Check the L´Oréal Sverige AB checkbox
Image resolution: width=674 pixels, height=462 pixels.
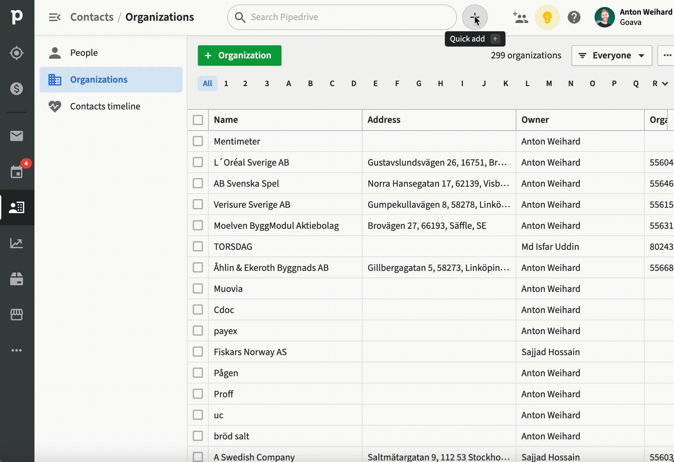[x=198, y=162]
